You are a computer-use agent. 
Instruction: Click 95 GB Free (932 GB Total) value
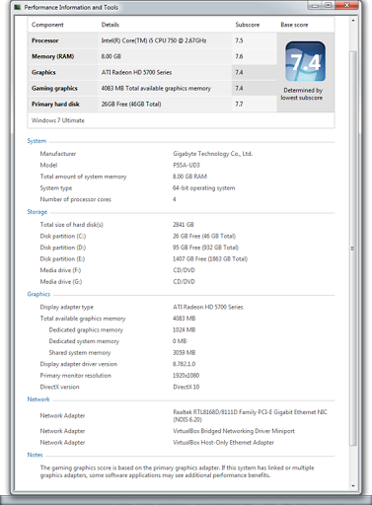coord(206,248)
